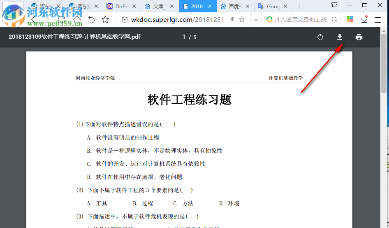Click the scrollbar up arrow

(384, 30)
